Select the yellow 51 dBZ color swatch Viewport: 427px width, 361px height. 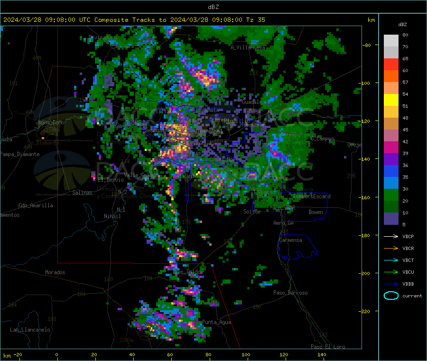pyautogui.click(x=391, y=100)
